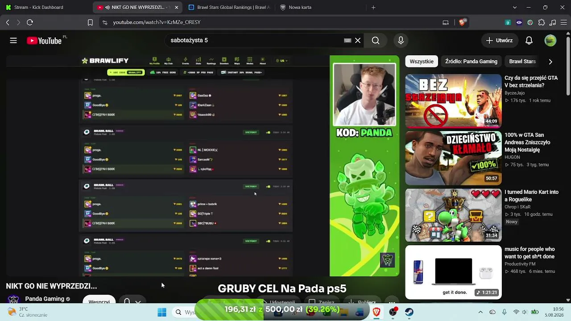This screenshot has width=571, height=321.
Task: Open 'I turned Mario Kart into a Roguelike' title
Action: pos(531,196)
